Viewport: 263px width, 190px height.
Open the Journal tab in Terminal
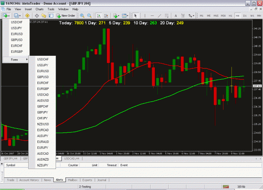point(102,180)
